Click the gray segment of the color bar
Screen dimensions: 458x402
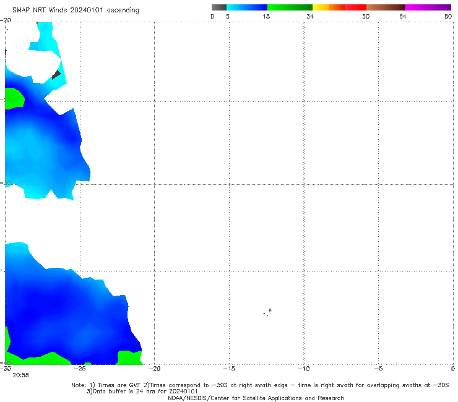click(219, 7)
